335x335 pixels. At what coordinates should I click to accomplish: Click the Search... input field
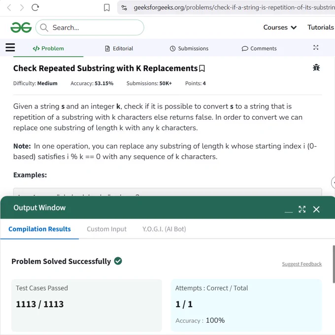pyautogui.click(x=90, y=28)
